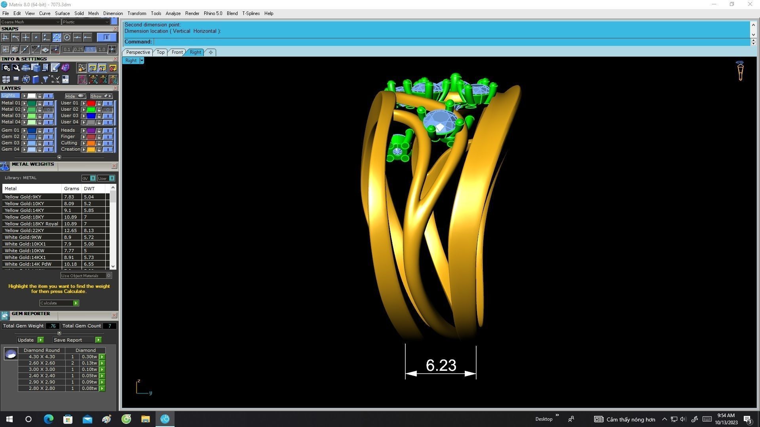Open the Coarse Mesh dropdown

30,22
